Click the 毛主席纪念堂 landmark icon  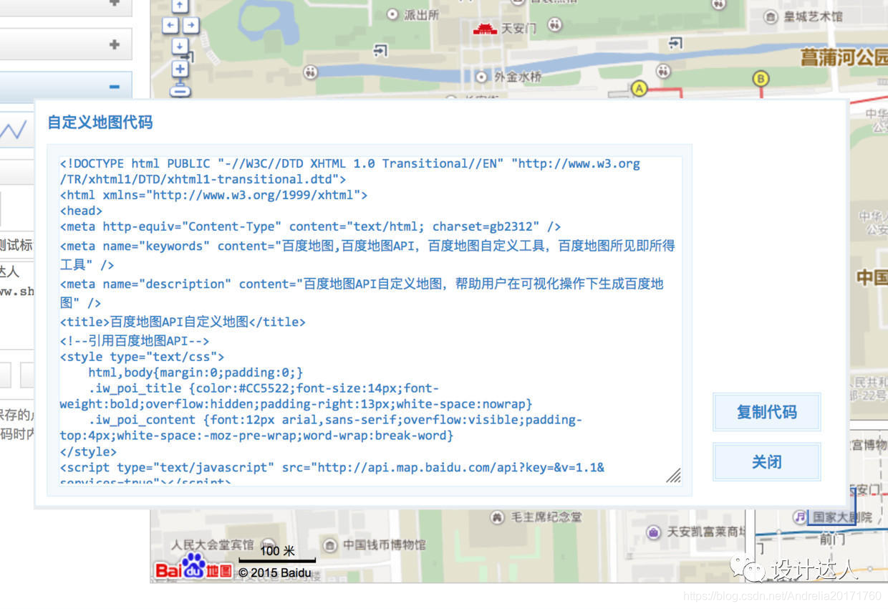click(497, 517)
